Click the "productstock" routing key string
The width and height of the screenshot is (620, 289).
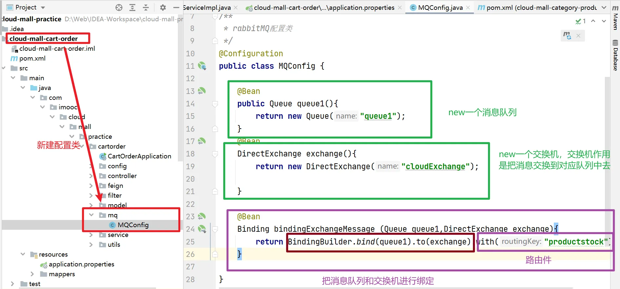(576, 242)
